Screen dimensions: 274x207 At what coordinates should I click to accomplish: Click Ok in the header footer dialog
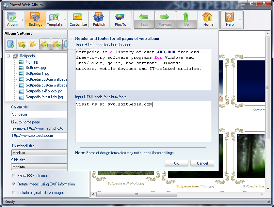[176, 163]
